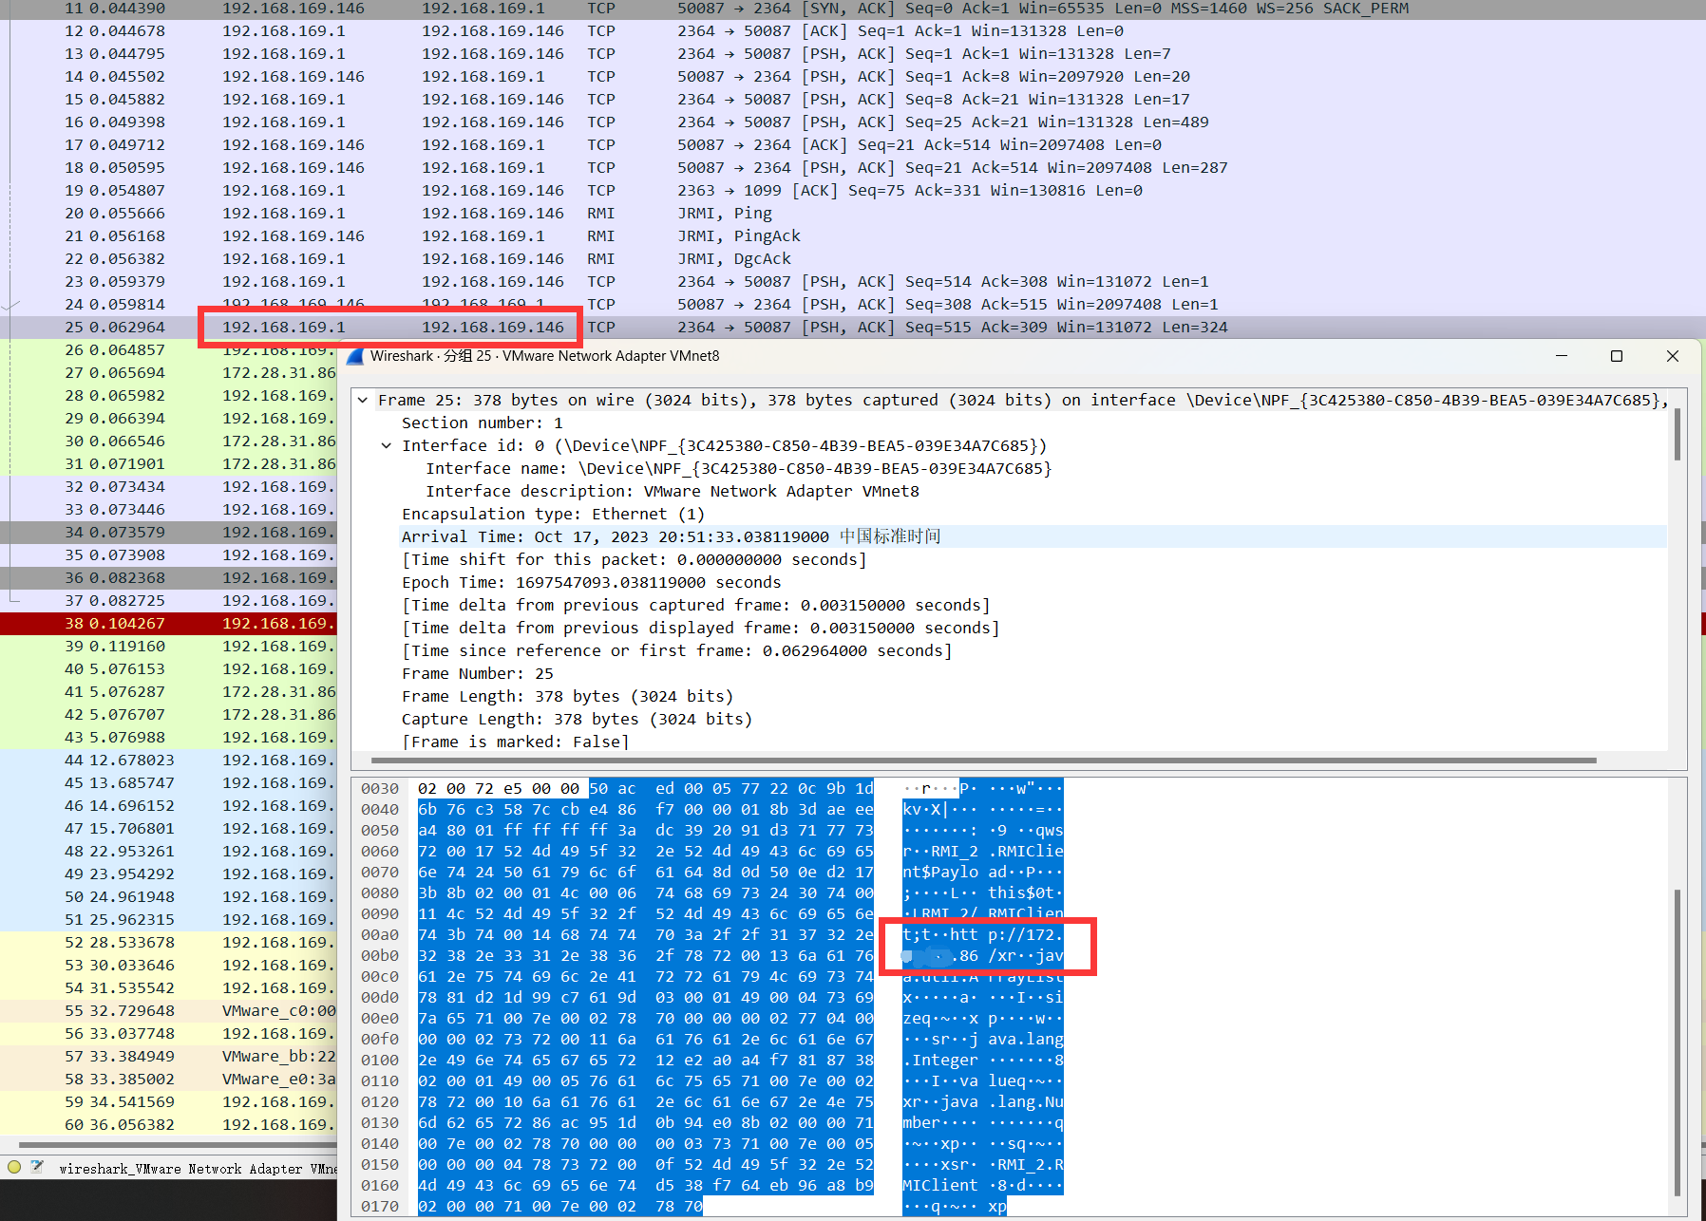Collapse the Interface id tree node
The height and width of the screenshot is (1221, 1706).
[x=387, y=446]
